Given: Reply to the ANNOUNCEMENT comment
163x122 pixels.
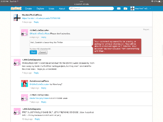Looking at the screenshot, I should click(36, 73).
